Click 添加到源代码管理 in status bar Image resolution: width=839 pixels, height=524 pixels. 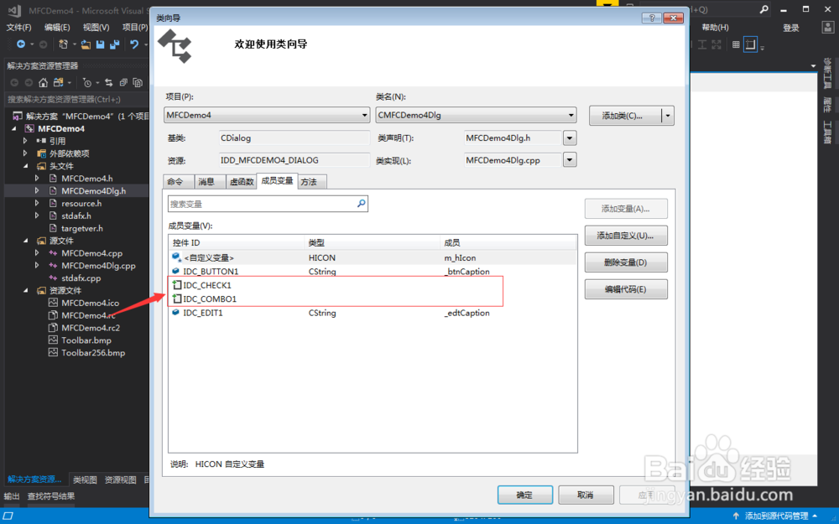tap(776, 516)
